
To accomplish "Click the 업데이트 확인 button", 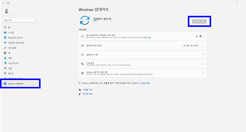I will pos(199,22).
